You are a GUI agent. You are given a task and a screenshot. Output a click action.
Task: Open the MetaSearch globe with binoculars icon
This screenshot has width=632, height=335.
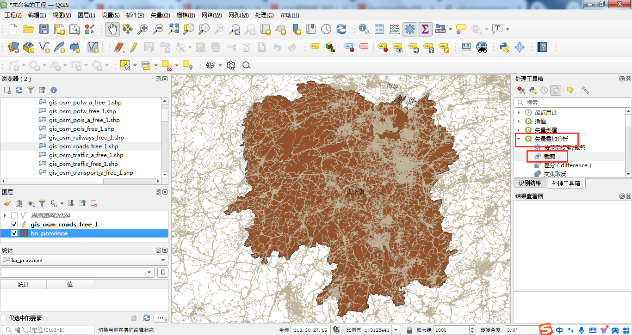click(x=482, y=47)
